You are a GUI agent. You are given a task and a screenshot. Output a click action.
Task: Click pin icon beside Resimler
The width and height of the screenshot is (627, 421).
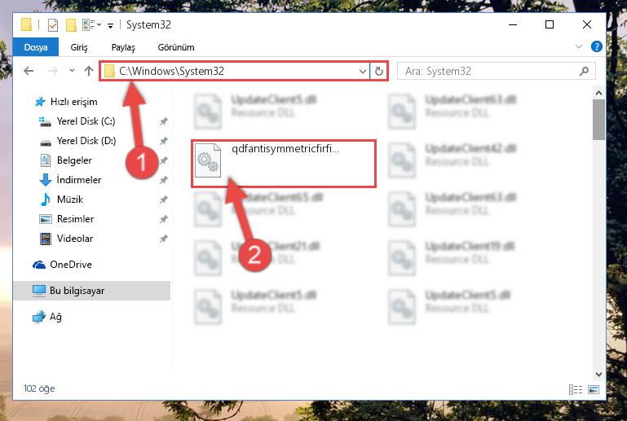[164, 219]
